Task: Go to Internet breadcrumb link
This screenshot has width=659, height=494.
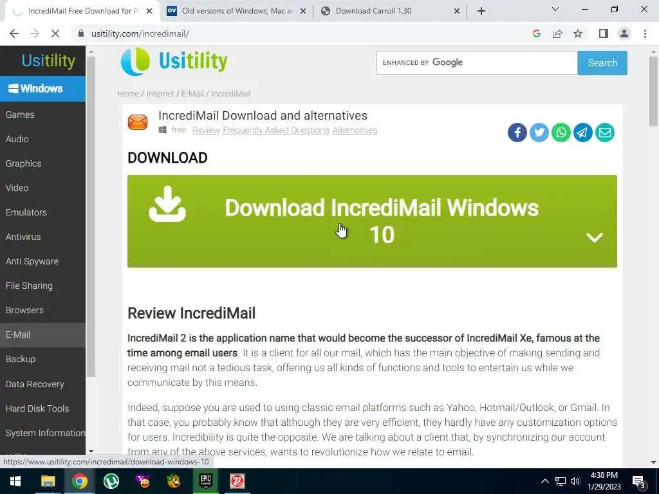Action: (x=160, y=94)
